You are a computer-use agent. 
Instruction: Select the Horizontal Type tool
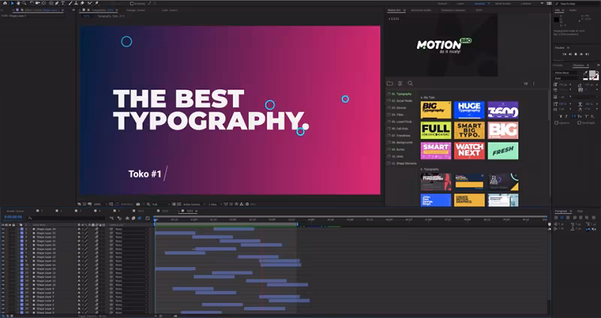(x=63, y=3)
